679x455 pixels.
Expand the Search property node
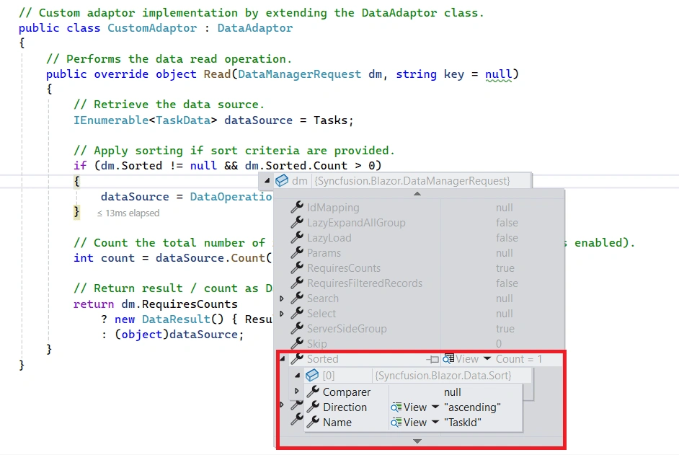pyautogui.click(x=282, y=298)
